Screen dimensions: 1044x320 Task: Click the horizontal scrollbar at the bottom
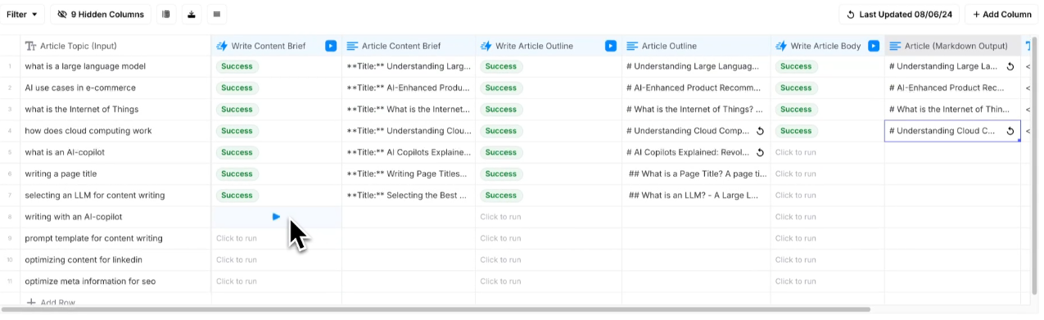point(436,309)
